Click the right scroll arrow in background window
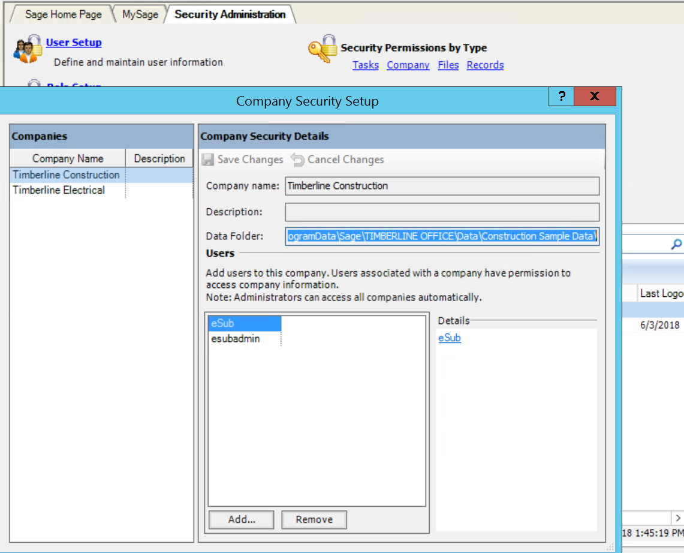 coord(677,518)
